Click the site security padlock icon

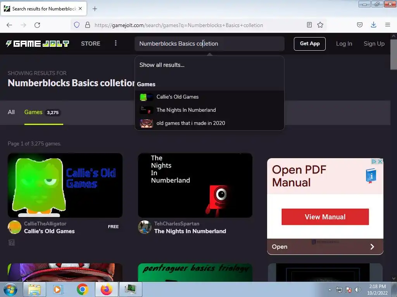[x=87, y=25]
